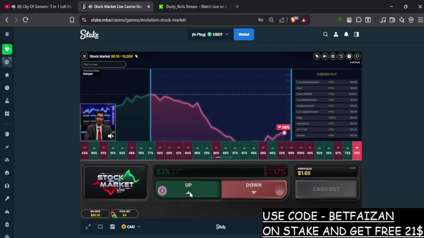Close the Stock Market Live Casino tab
424x238 pixels.
(x=148, y=7)
